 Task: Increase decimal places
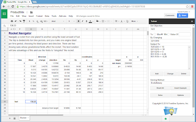[41, 21]
